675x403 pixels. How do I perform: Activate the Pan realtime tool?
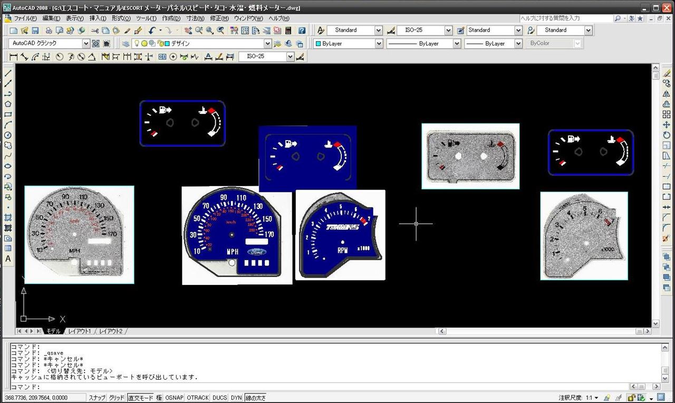(189, 31)
